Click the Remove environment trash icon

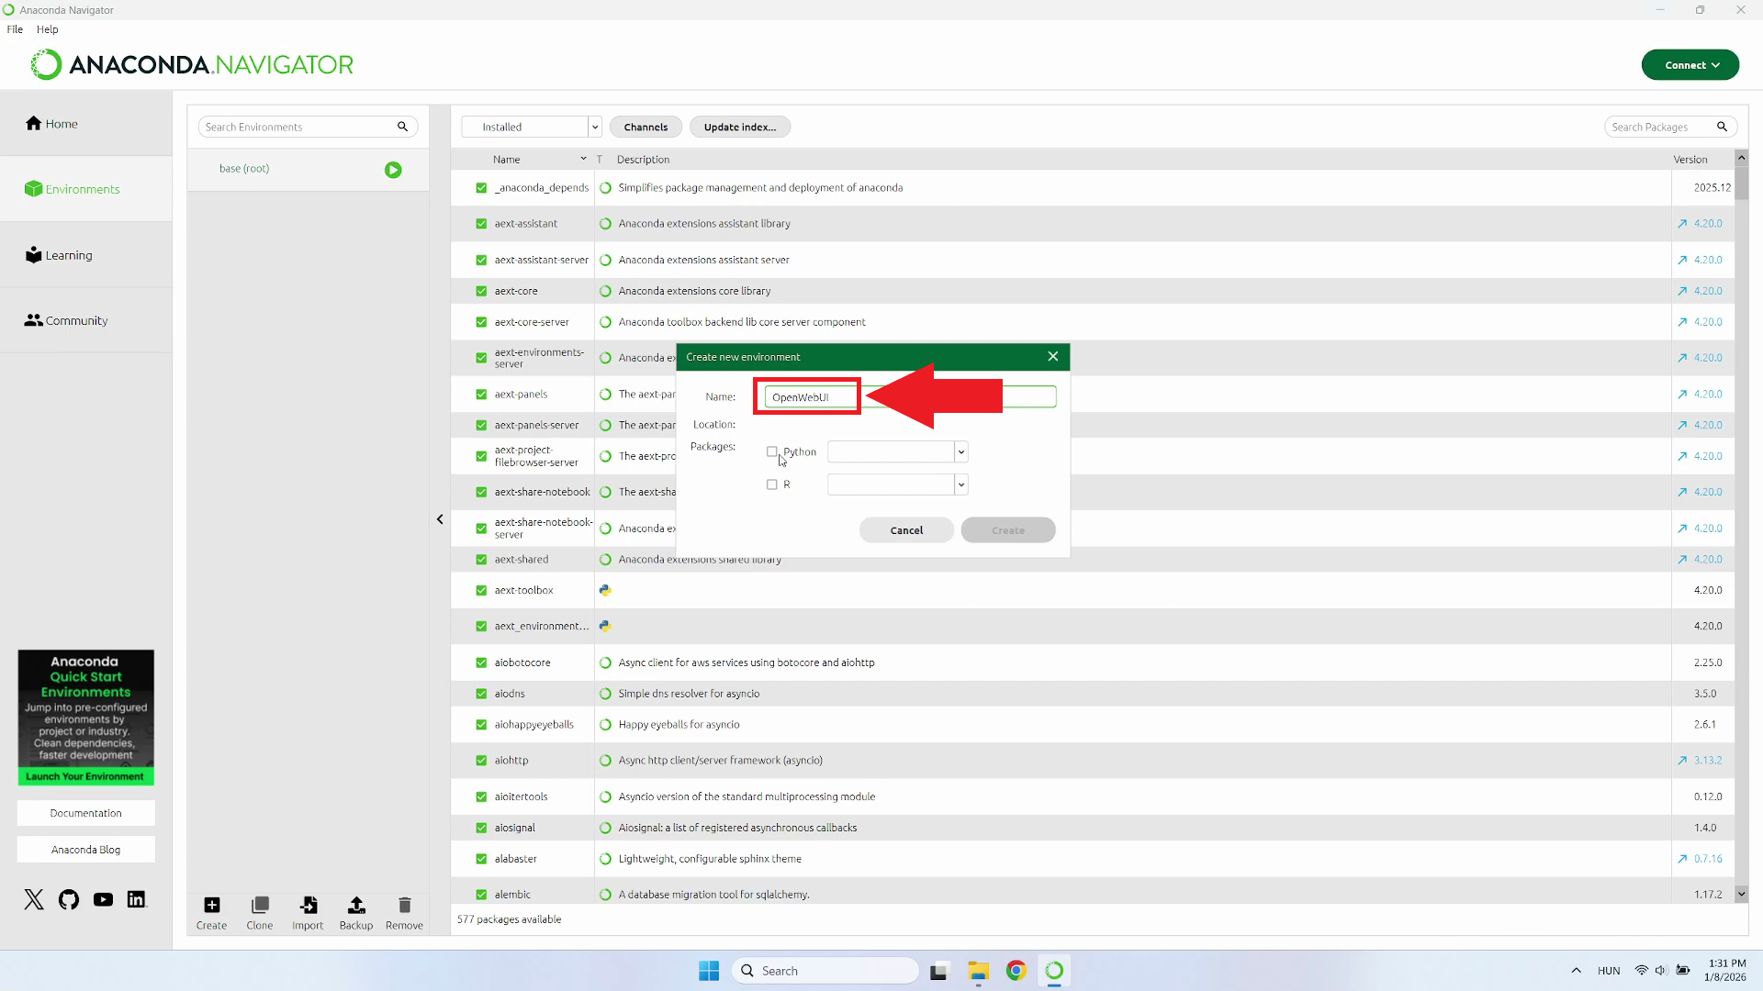404,906
